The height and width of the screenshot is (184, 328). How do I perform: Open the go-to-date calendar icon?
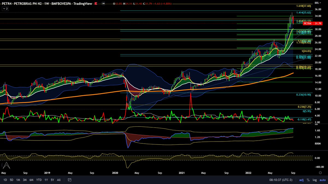point(69,180)
